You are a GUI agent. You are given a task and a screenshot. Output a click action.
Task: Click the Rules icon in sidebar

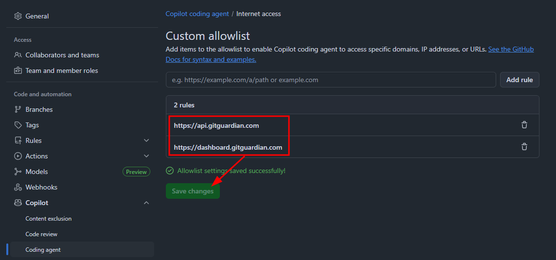pos(18,140)
